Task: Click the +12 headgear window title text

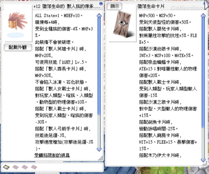Action: tap(65, 6)
